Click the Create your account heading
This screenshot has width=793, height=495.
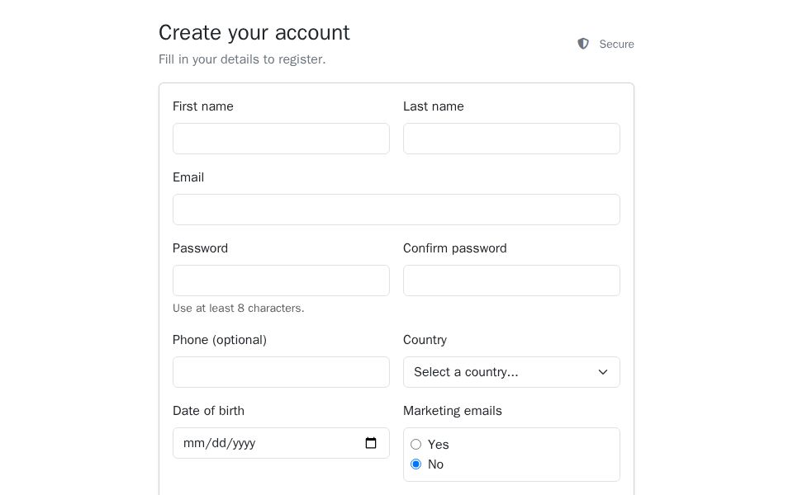pyautogui.click(x=254, y=33)
